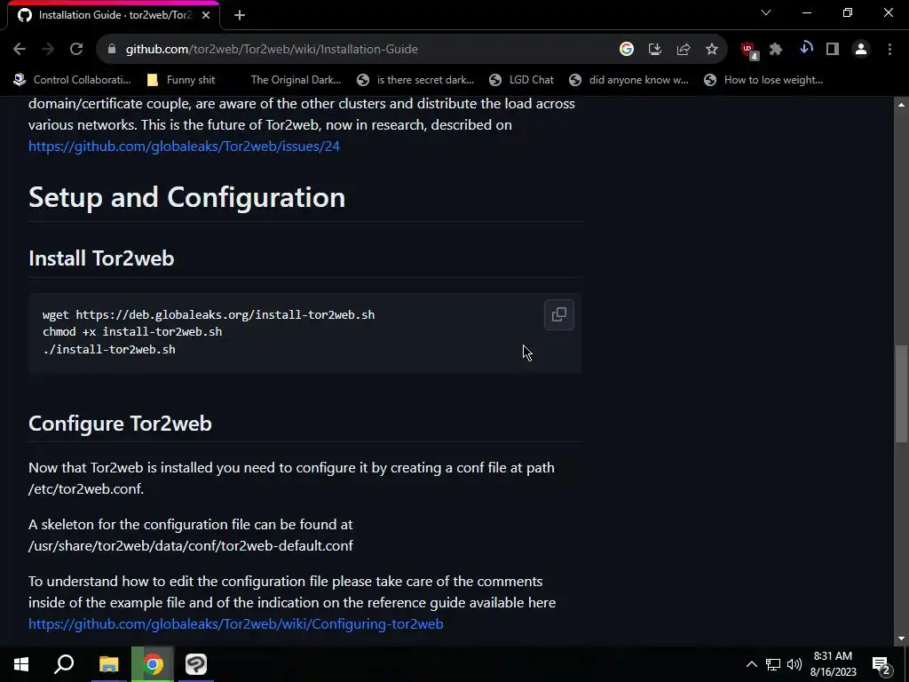This screenshot has width=909, height=682.
Task: Click the /etc/tor2web.conf path text
Action: [x=86, y=489]
